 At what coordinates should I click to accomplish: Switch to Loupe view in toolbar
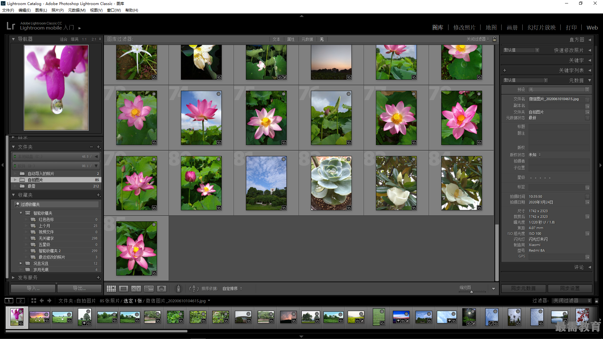pos(123,288)
